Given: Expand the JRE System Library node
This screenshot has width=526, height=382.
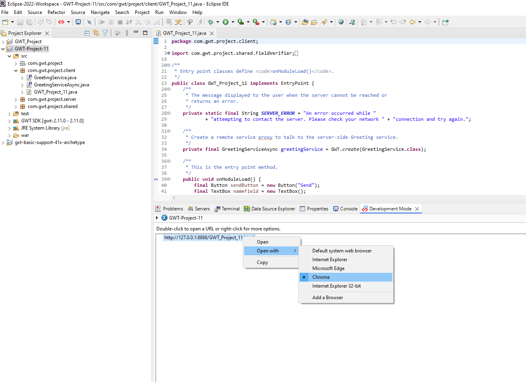Looking at the screenshot, I should (10, 128).
